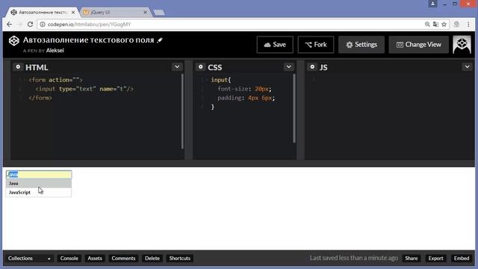Open CSS editor settings gear
The height and width of the screenshot is (269, 478).
click(201, 67)
